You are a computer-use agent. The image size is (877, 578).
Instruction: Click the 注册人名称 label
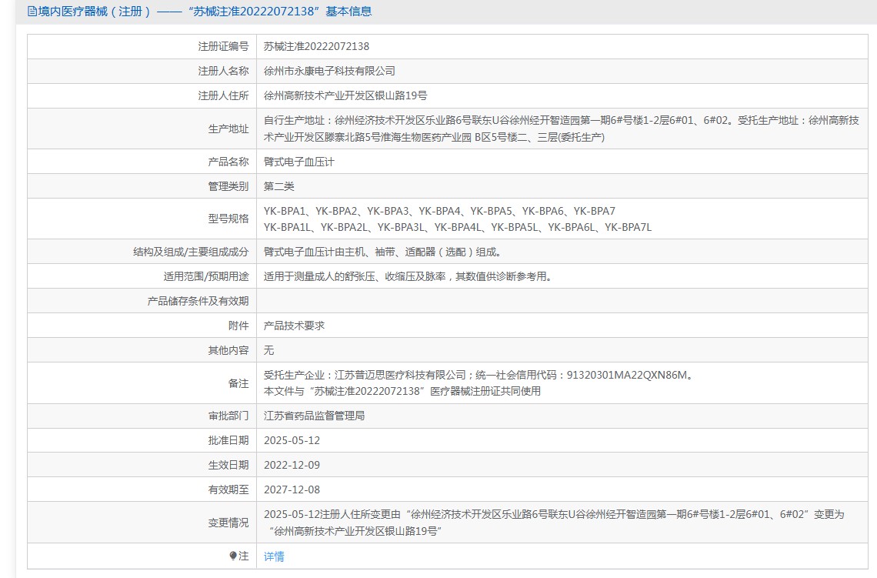point(223,71)
